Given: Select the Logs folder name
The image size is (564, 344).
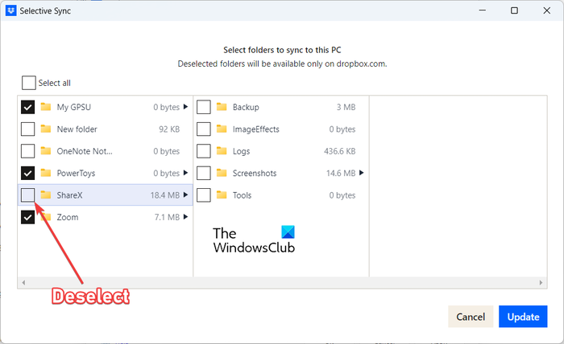Looking at the screenshot, I should (x=241, y=151).
